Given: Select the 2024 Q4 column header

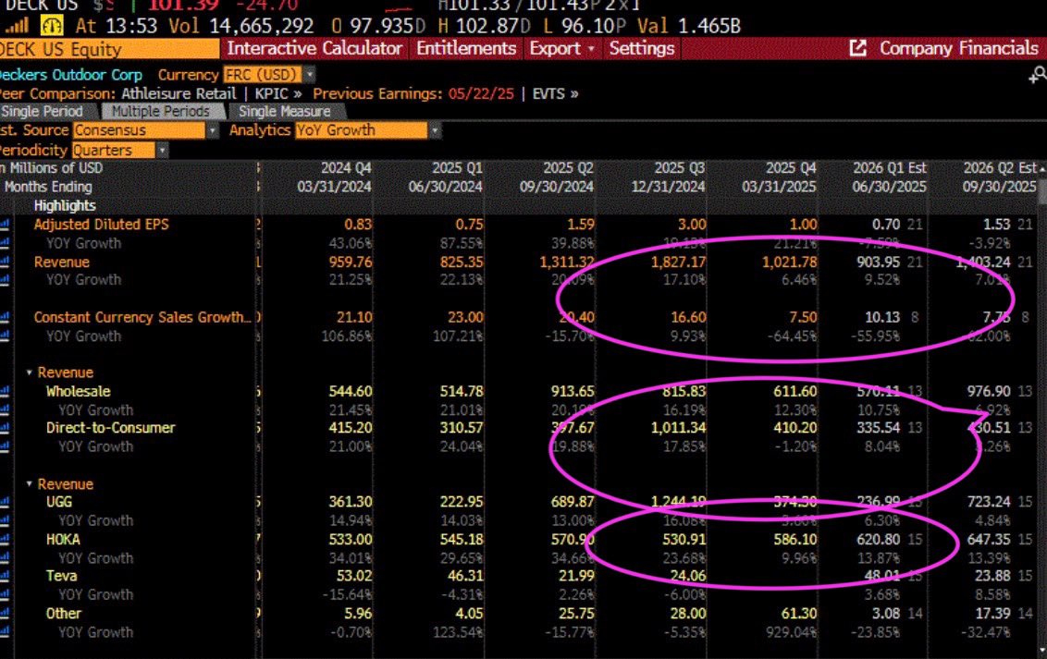Looking at the screenshot, I should 334,177.
